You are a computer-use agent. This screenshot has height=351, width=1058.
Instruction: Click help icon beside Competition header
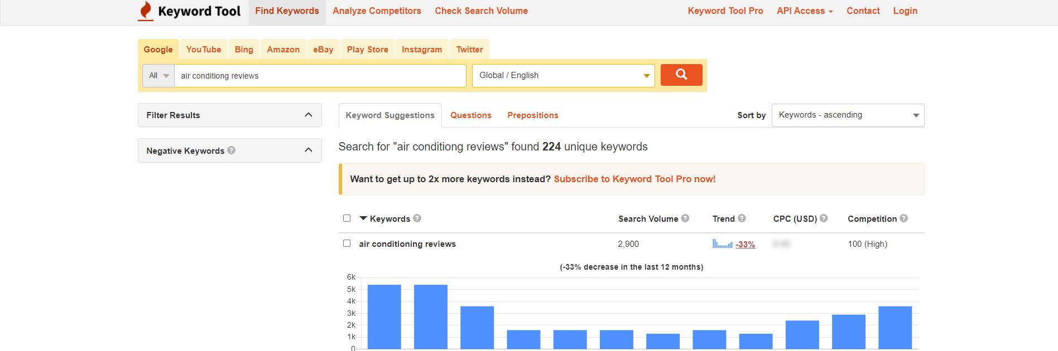pyautogui.click(x=903, y=218)
